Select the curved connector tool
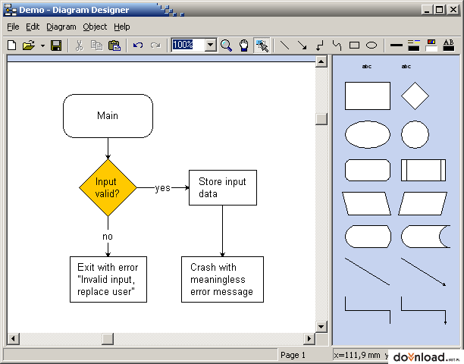 coord(337,45)
